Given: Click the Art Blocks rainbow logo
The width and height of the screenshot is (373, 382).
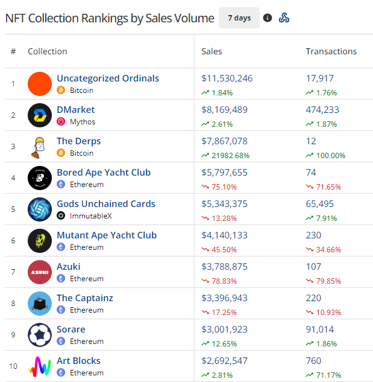Looking at the screenshot, I should (40, 366).
